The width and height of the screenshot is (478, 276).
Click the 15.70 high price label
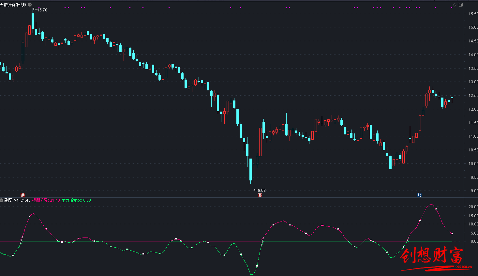coord(42,10)
